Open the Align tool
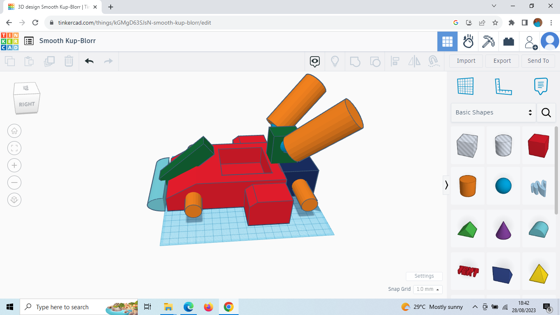This screenshot has width=560, height=315. (395, 61)
